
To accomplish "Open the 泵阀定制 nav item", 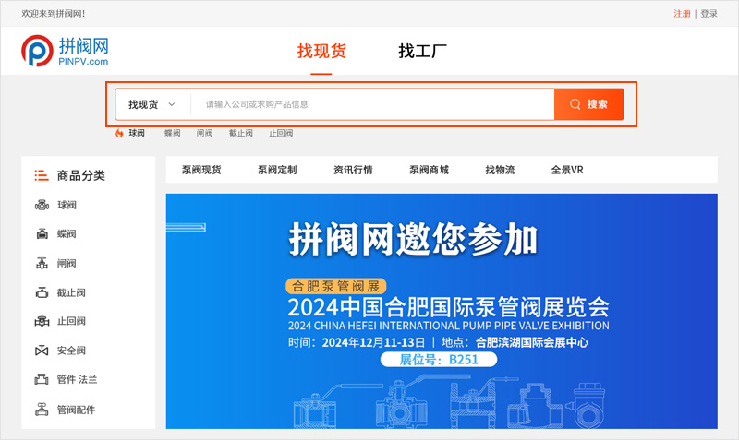I will (277, 170).
